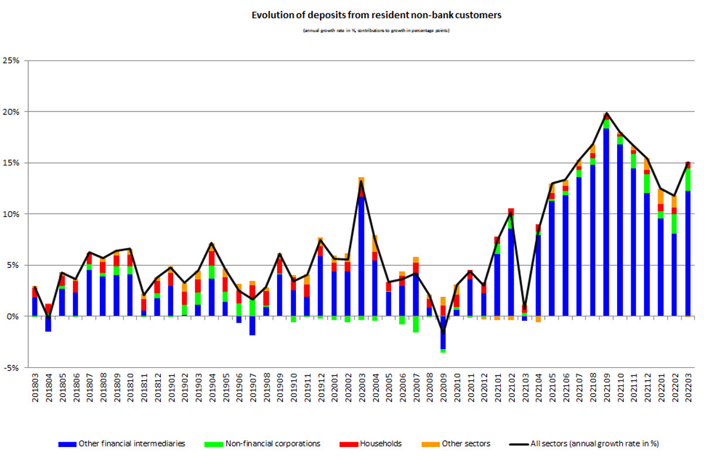This screenshot has width=704, height=457.
Task: Click the 5% y-axis label
Action: [13, 265]
